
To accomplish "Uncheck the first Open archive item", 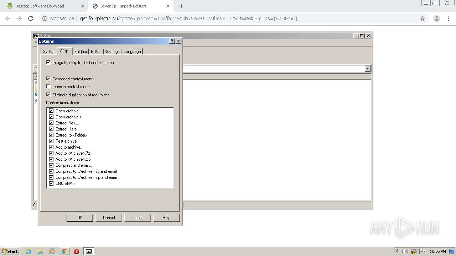I will click(51, 111).
